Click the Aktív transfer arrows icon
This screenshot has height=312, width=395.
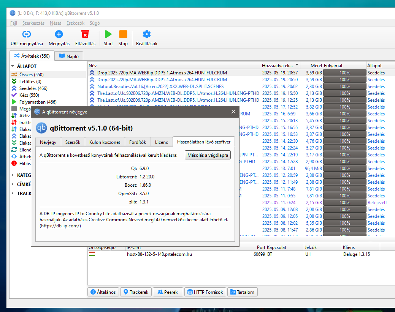(14, 116)
